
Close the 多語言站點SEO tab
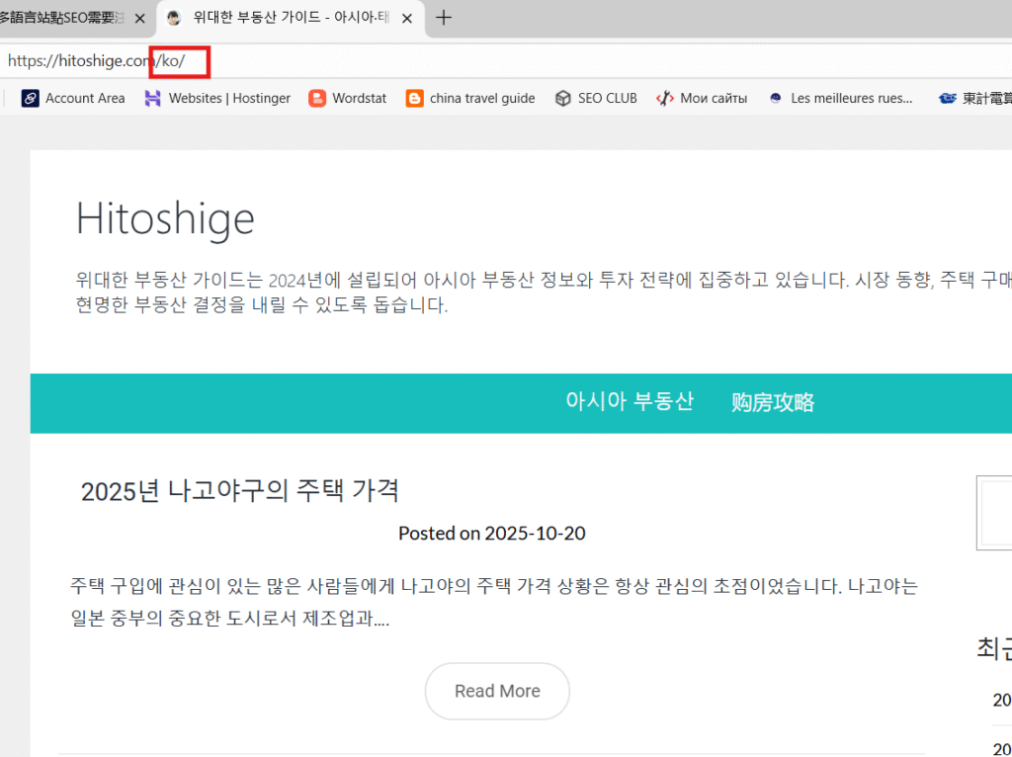[139, 19]
